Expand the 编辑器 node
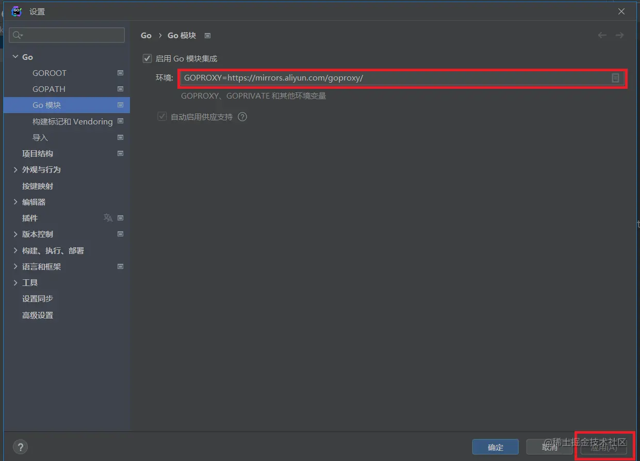 [15, 202]
